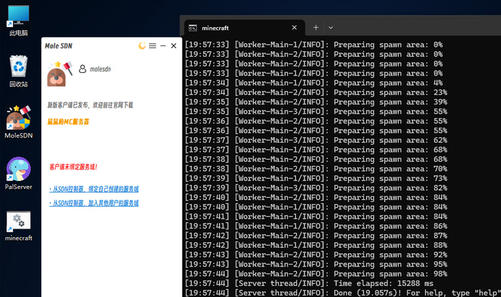Screen dimensions: 501x297
Task: Close the Mole SDN window
Action: (x=173, y=46)
